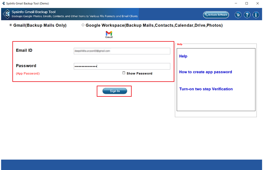Click the Sign In button

[x=115, y=91]
